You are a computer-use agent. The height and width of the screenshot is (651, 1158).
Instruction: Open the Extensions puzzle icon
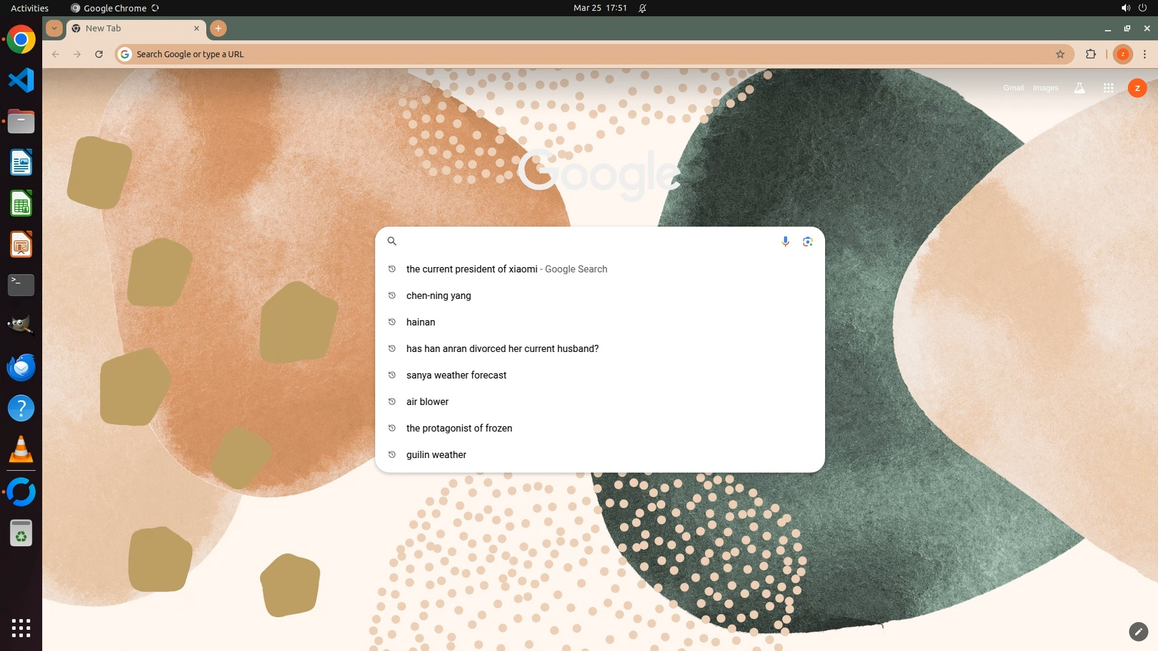1090,54
